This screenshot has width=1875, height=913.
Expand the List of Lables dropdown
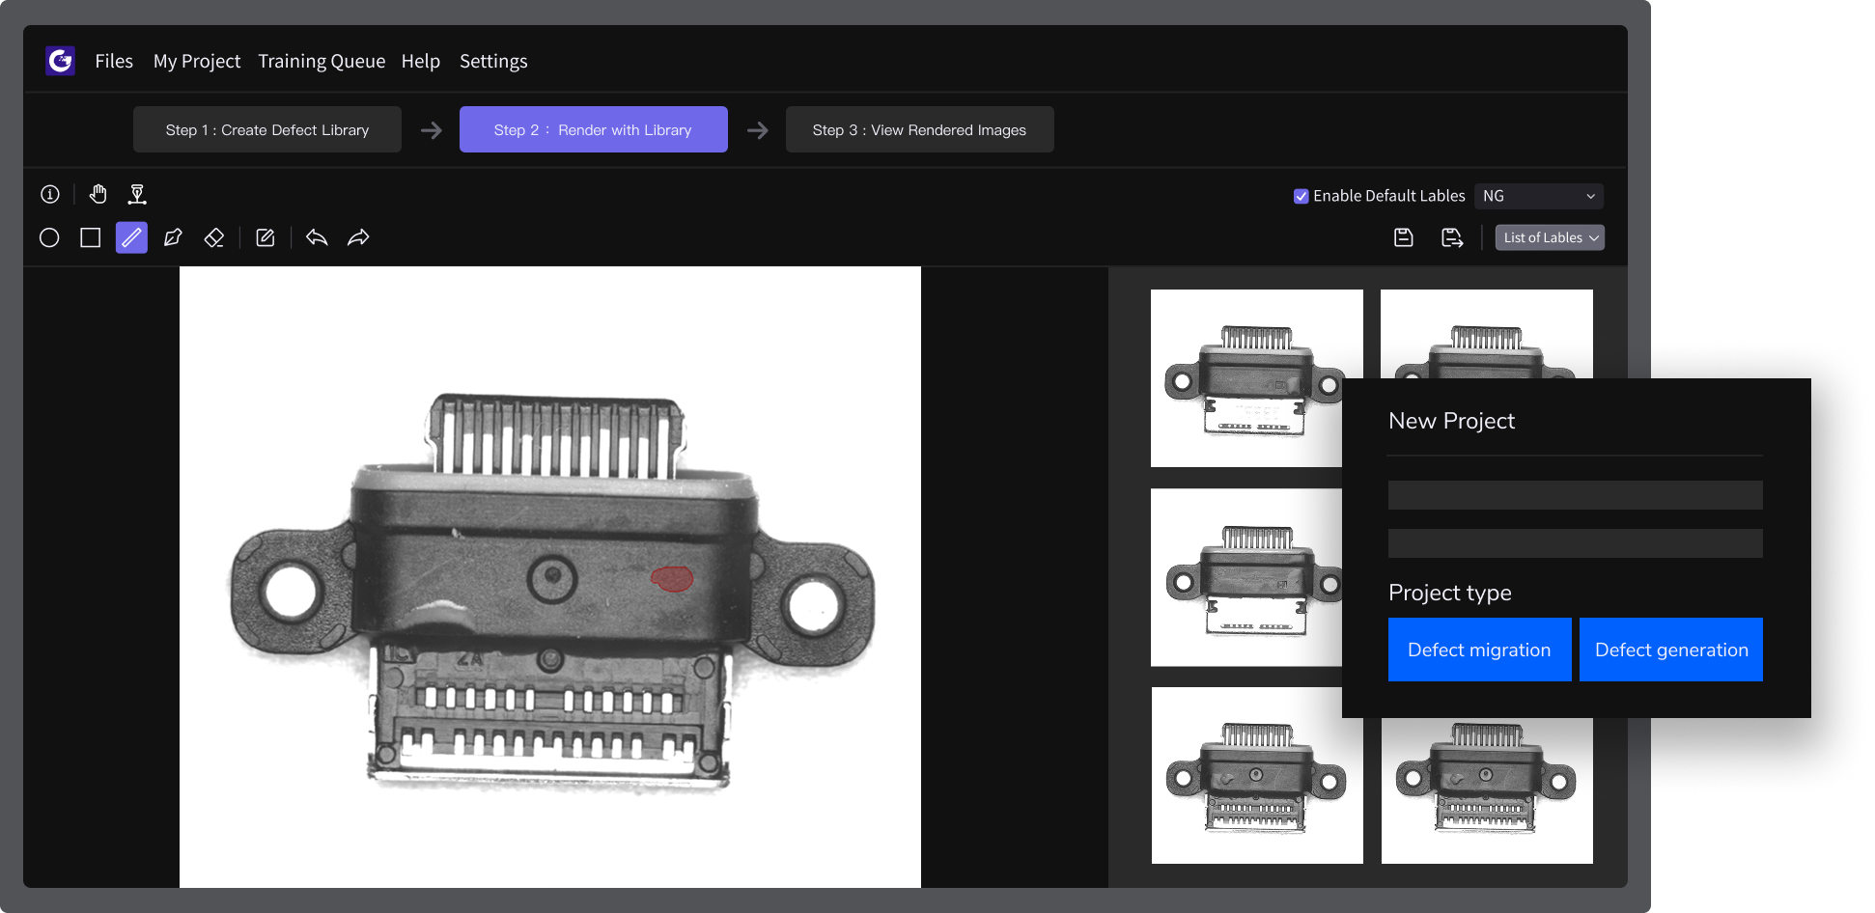click(1550, 237)
